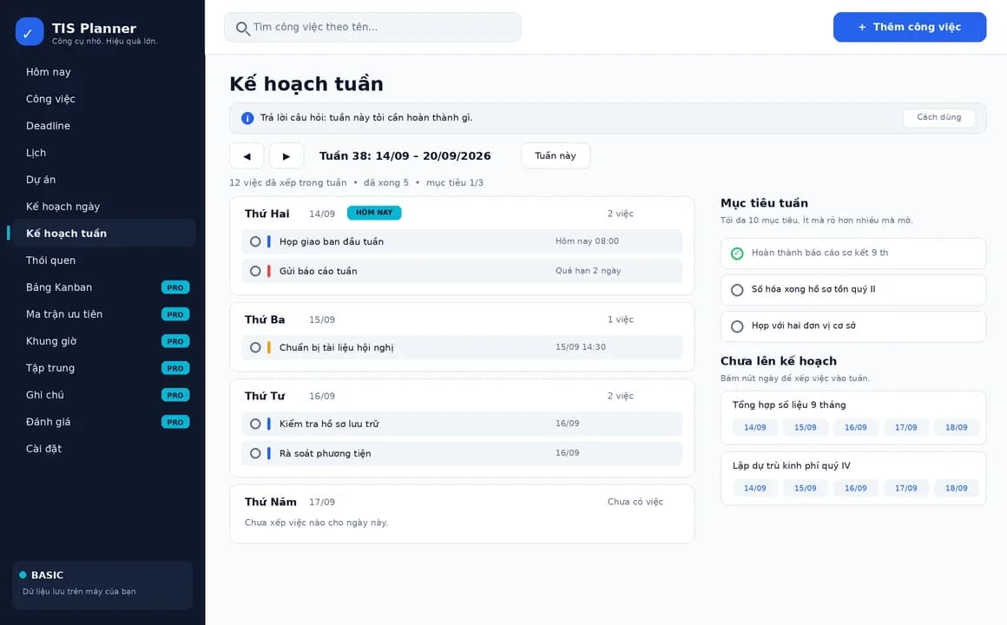Tick goal 'Số hóa xong hồ sơ tồn quý II'
The width and height of the screenshot is (1007, 625).
click(737, 290)
